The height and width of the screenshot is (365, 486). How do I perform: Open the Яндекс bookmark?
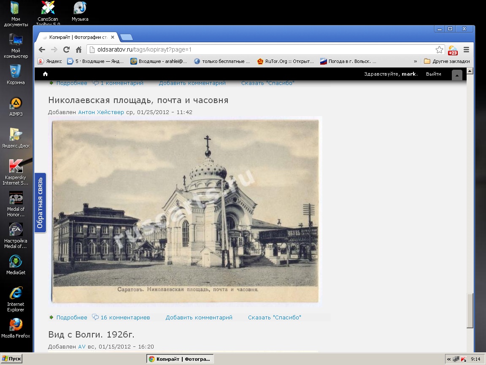(x=50, y=61)
